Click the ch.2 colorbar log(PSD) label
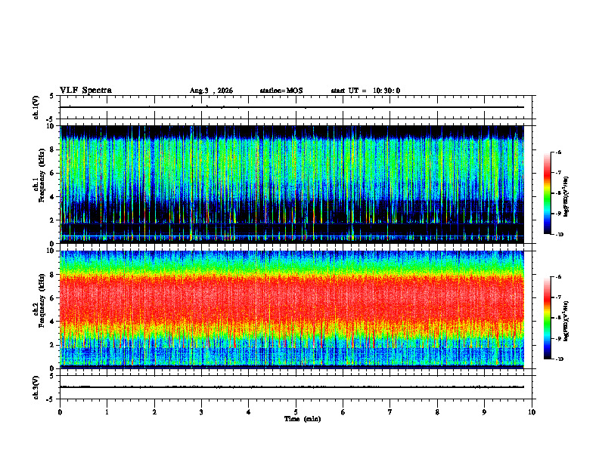599x462 pixels. point(567,322)
